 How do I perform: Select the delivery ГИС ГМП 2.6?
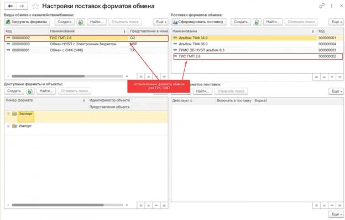tap(257, 56)
